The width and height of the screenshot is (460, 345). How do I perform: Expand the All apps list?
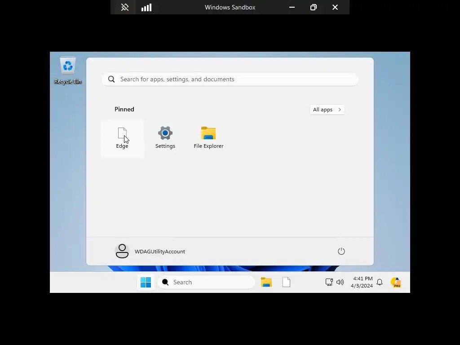tap(327, 110)
